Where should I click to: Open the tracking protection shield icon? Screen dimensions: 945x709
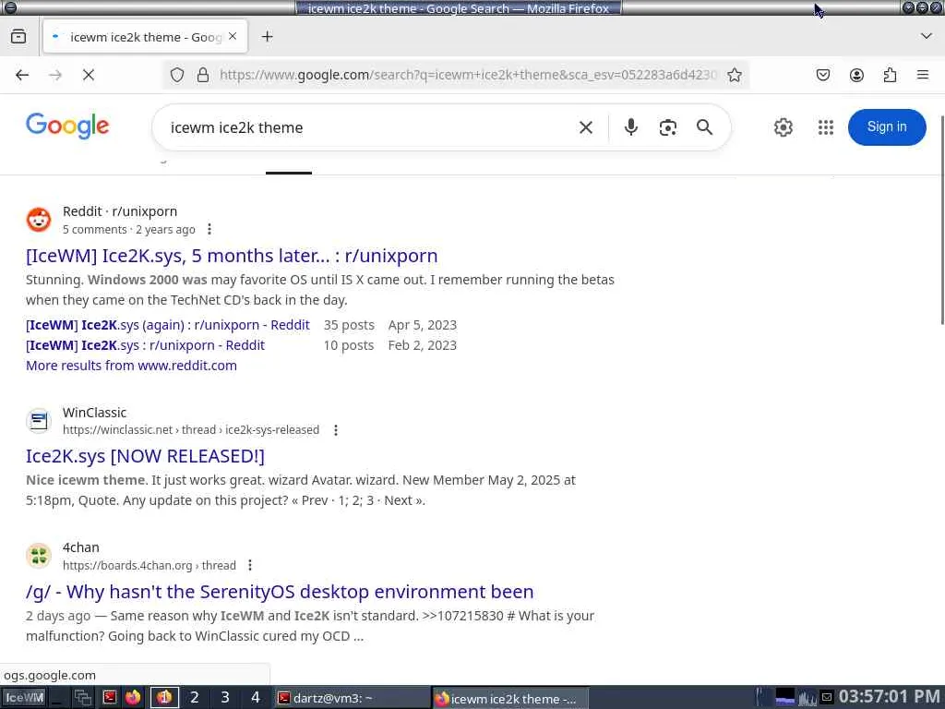tap(176, 75)
